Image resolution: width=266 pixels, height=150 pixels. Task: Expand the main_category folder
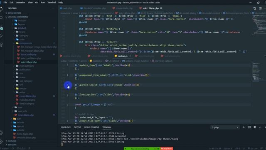pyautogui.click(x=27, y=66)
